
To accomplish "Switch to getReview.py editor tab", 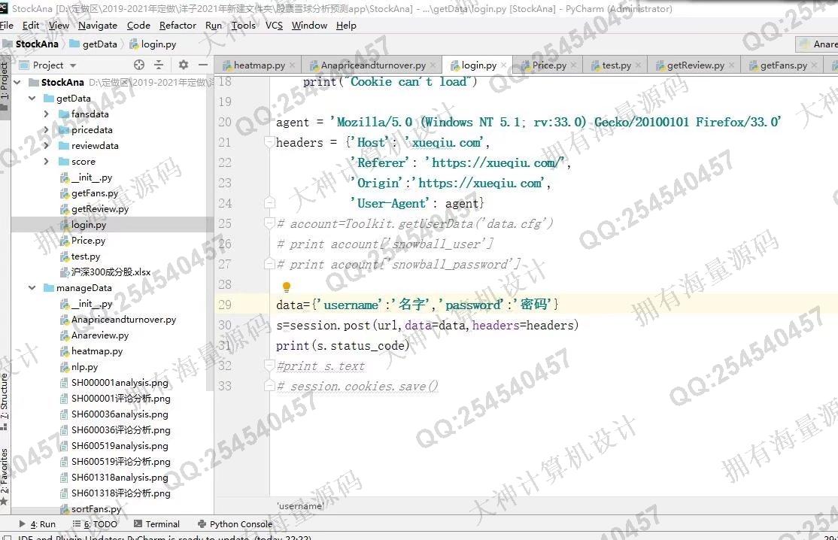I will (695, 65).
